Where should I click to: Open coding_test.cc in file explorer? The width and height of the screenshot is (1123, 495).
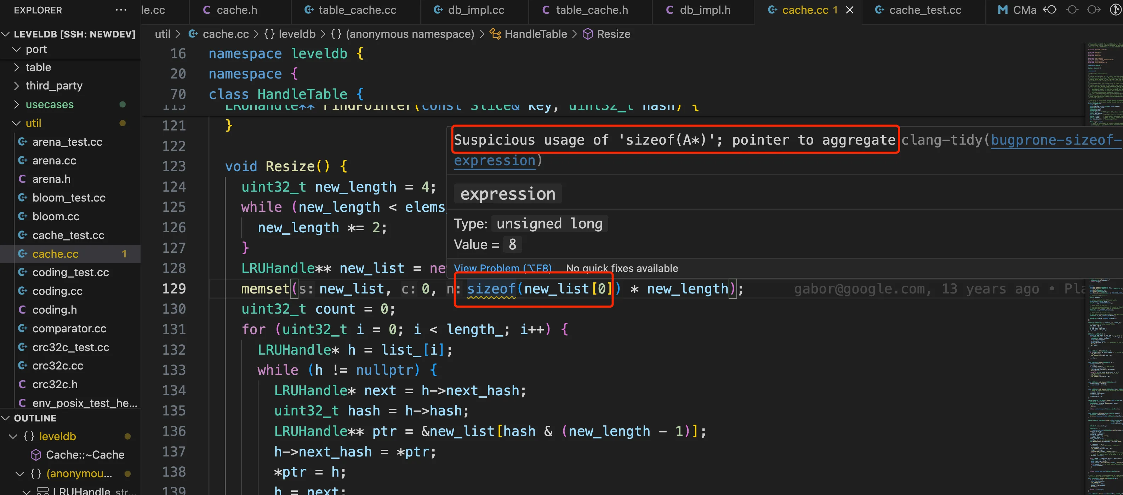click(x=70, y=273)
